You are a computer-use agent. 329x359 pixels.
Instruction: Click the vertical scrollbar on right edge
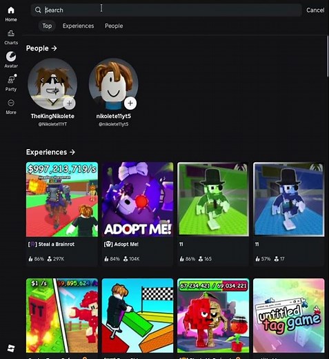[328, 57]
